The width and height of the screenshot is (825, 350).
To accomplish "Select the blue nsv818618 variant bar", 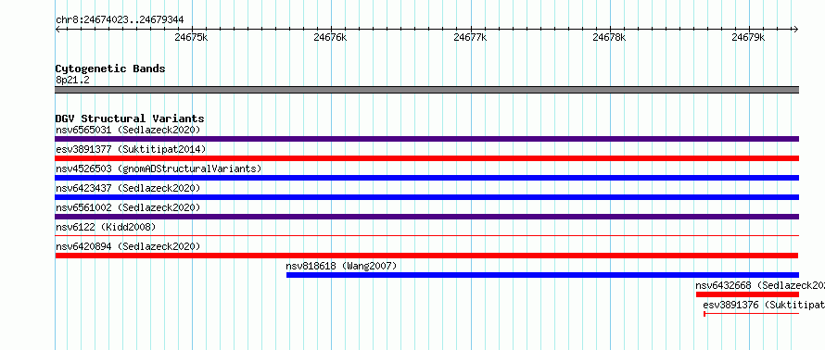I will click(x=542, y=275).
